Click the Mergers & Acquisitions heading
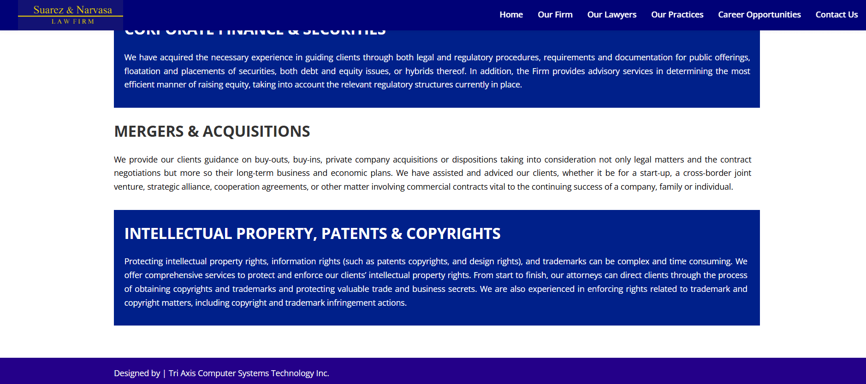This screenshot has height=384, width=866. [x=212, y=131]
